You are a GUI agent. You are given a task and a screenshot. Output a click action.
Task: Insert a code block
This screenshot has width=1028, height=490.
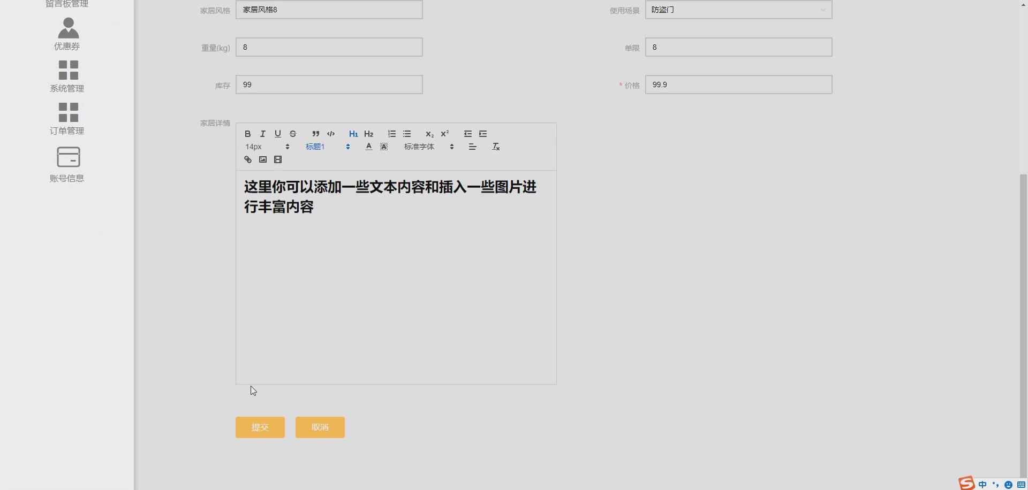pyautogui.click(x=331, y=134)
